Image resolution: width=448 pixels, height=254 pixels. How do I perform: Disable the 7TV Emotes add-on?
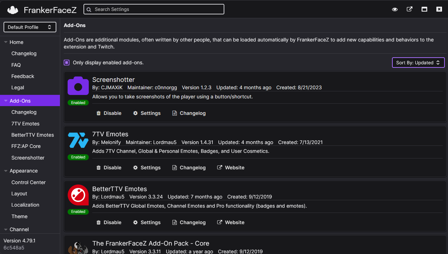[109, 168]
